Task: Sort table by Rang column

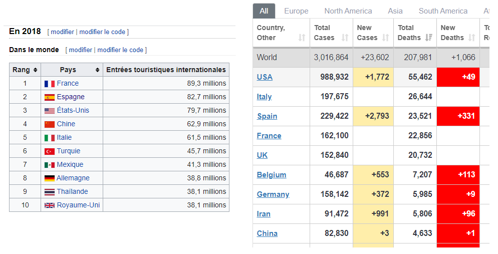Action: [36, 70]
